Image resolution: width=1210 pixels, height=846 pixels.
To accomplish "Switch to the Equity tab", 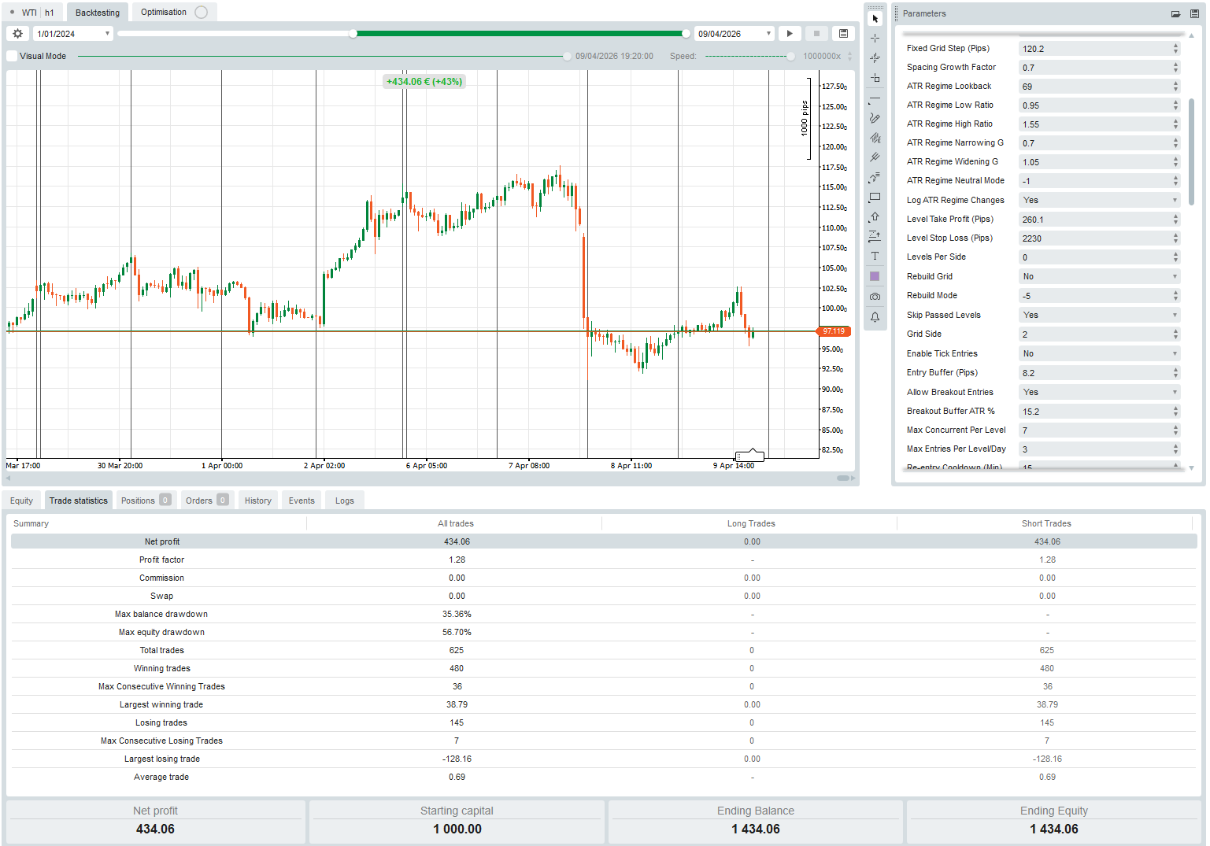I will point(21,500).
